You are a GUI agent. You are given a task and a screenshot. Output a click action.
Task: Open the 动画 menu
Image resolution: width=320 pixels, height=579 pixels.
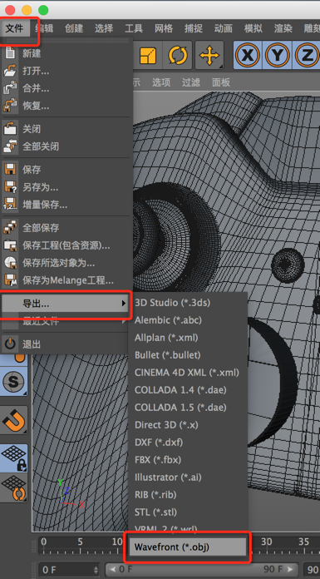[224, 28]
